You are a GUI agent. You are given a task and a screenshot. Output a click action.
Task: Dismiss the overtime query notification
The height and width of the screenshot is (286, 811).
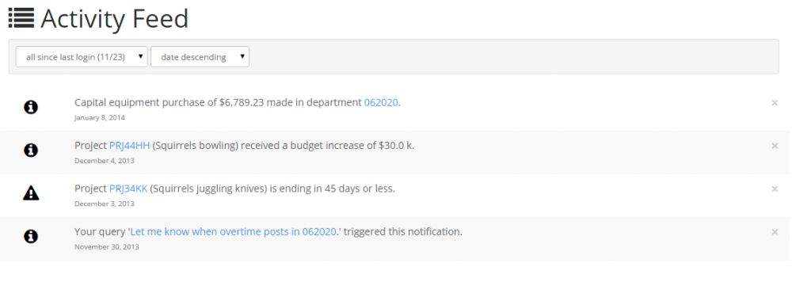coord(775,231)
